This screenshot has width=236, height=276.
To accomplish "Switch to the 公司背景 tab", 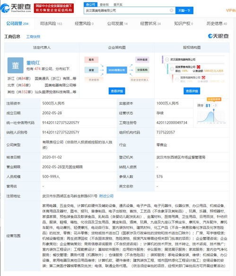I will (x=17, y=24).
